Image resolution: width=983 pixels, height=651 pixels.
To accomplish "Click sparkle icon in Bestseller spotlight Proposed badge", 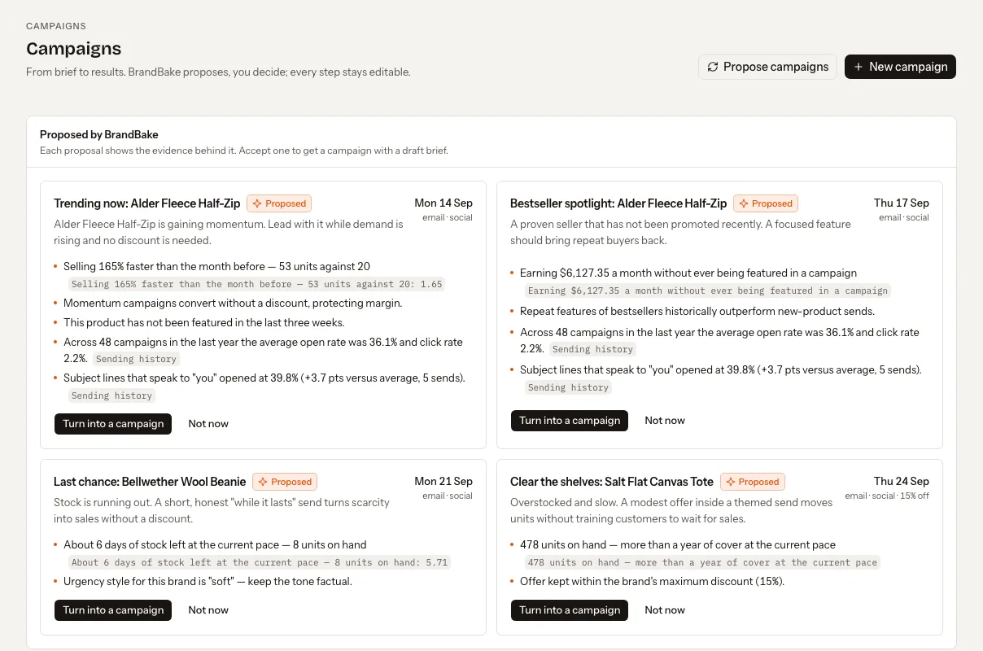I will pos(743,203).
